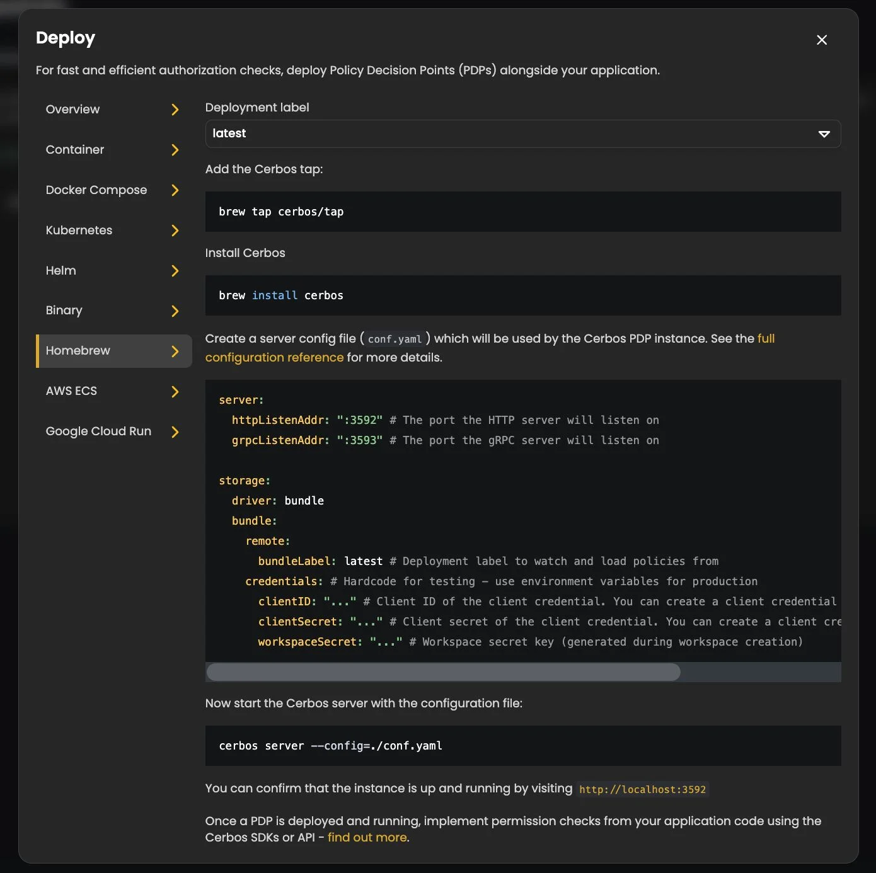Choose Helm from the deployment options
This screenshot has height=873, width=876.
pos(61,271)
